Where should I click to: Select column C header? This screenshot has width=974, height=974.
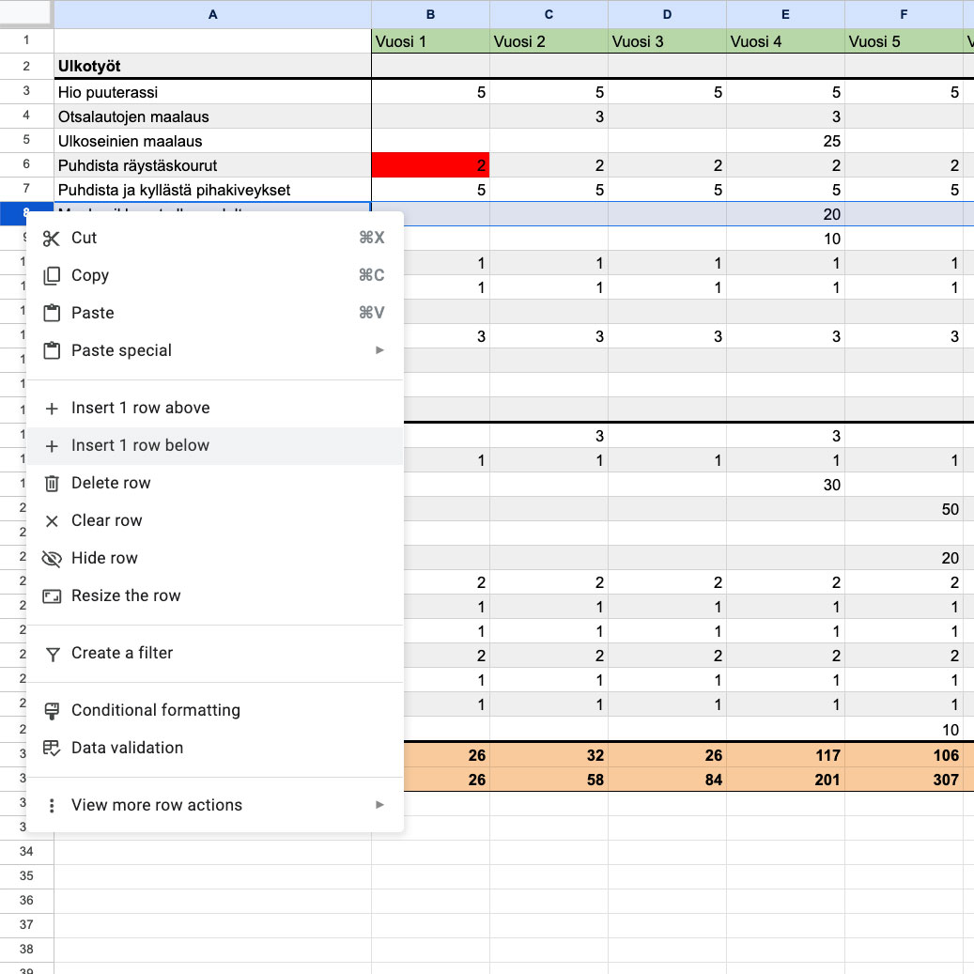tap(549, 14)
